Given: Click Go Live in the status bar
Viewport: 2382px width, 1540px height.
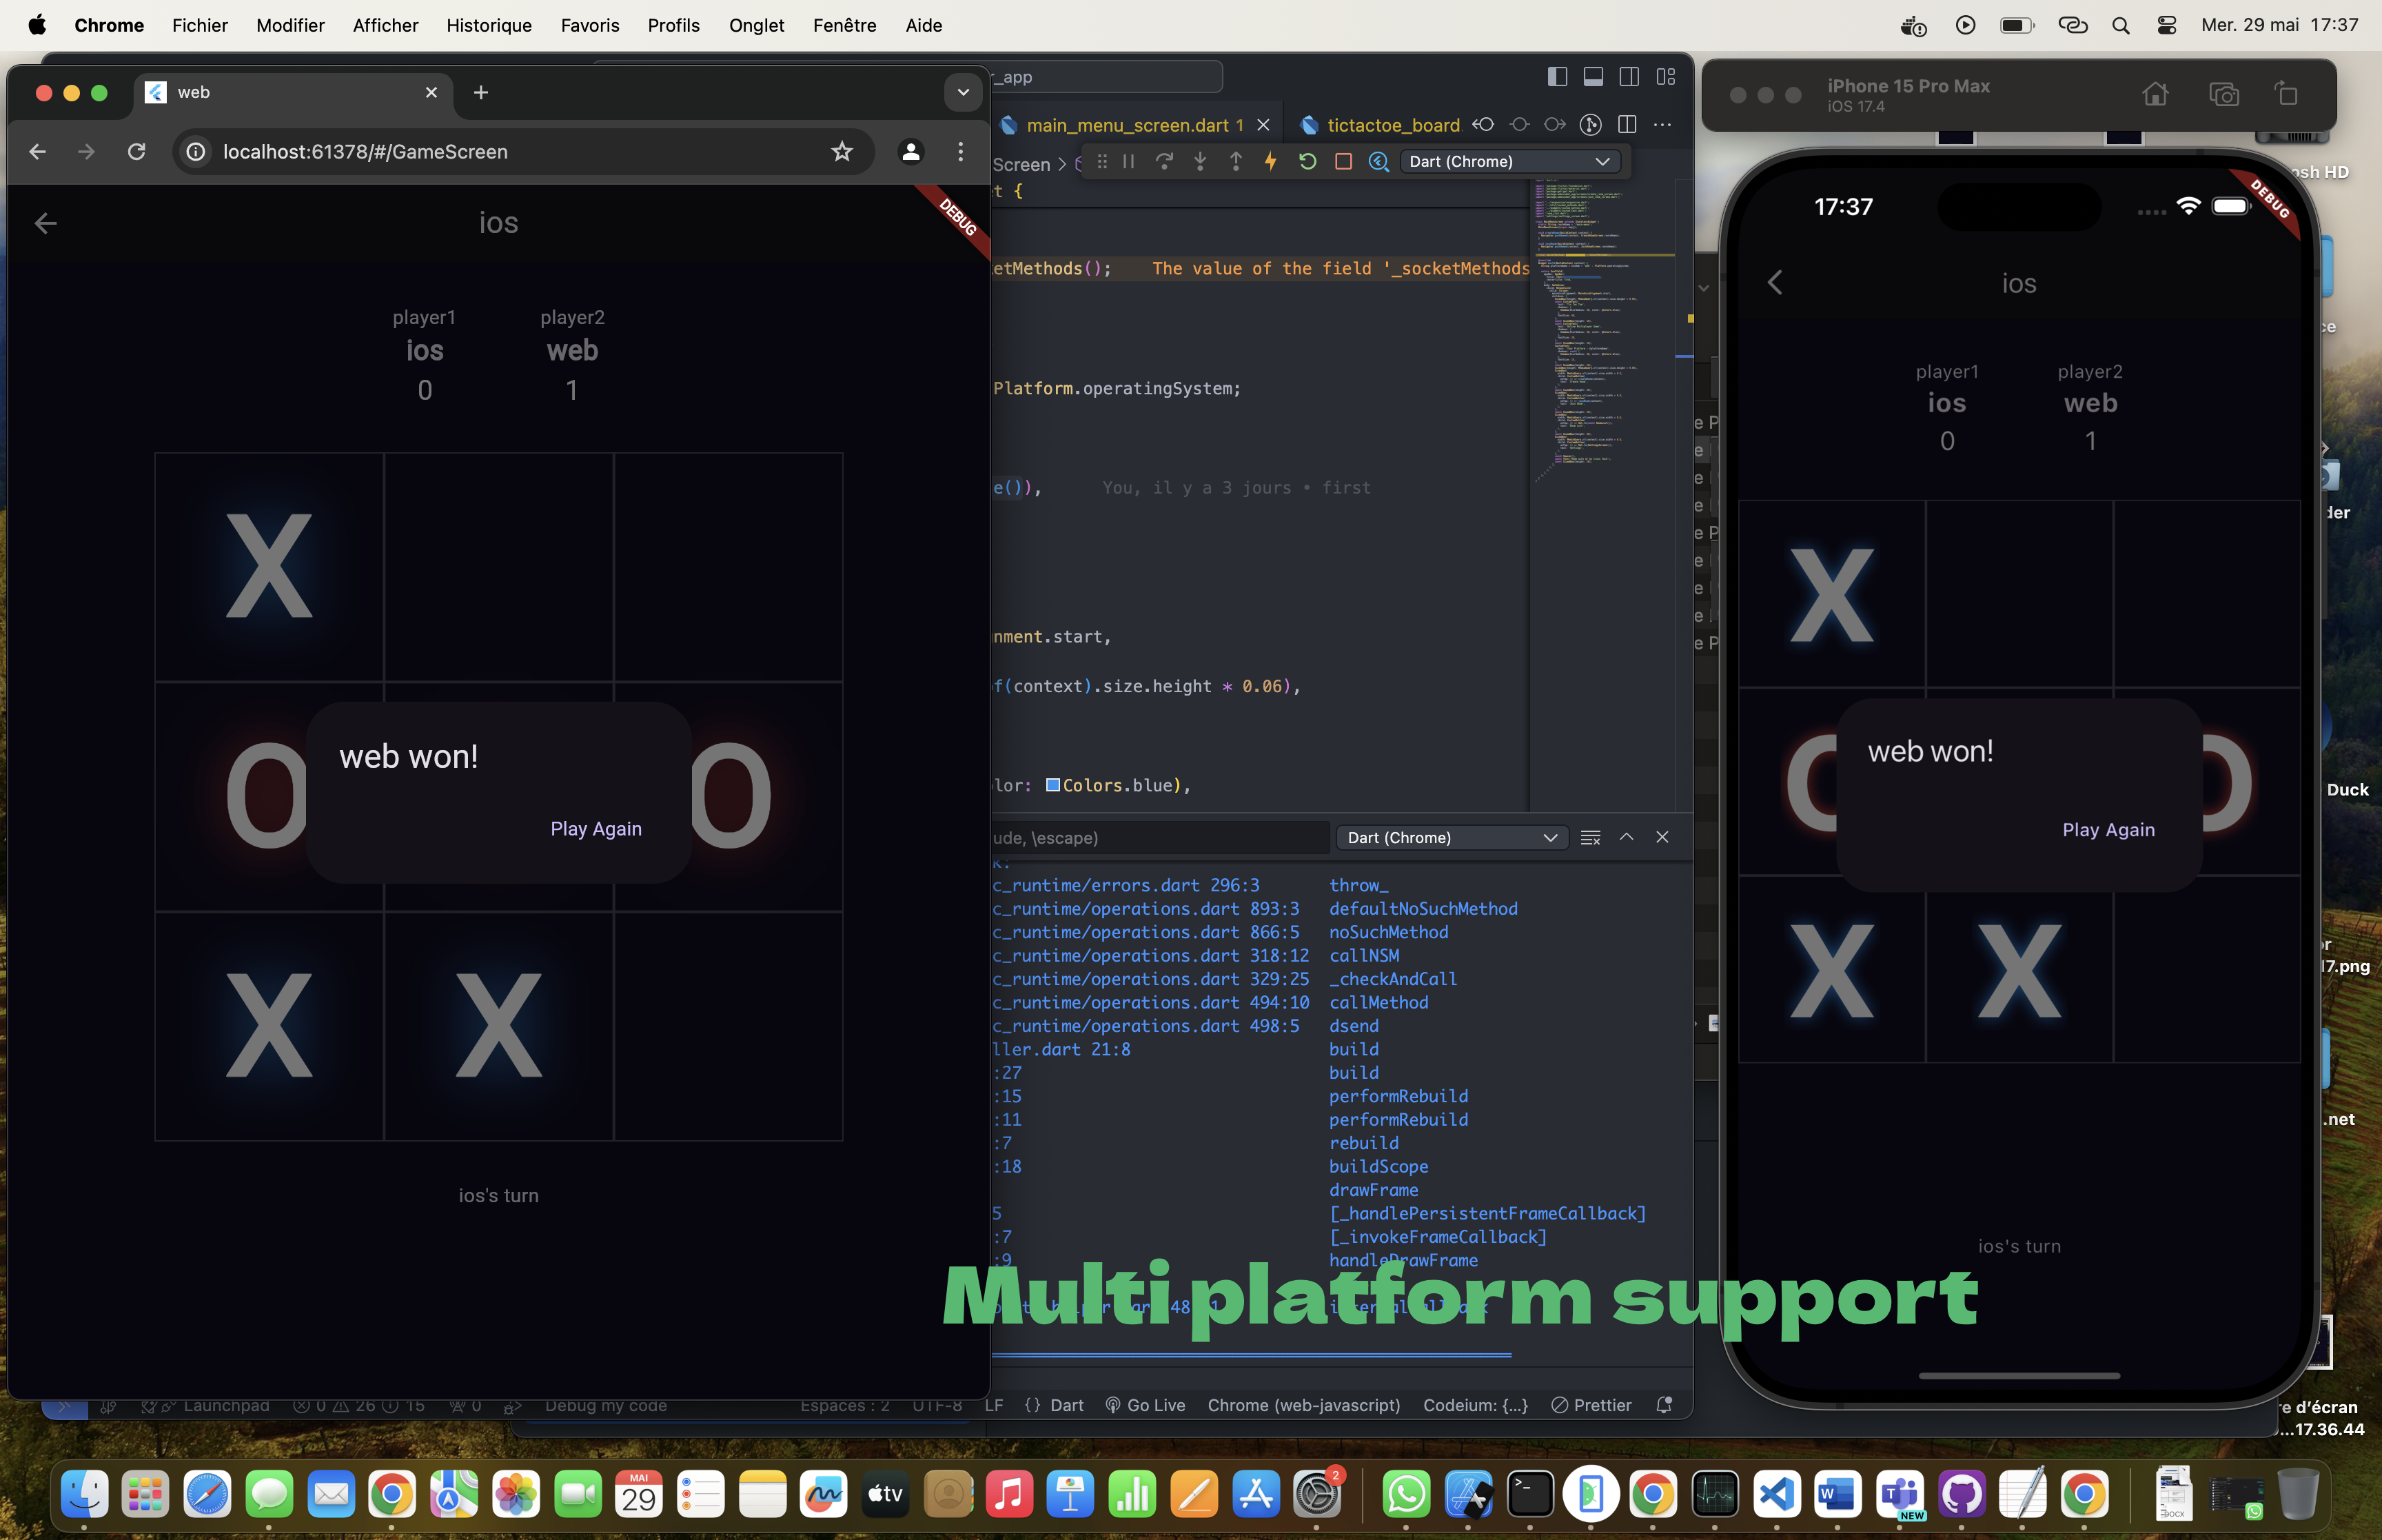Looking at the screenshot, I should pos(1146,1405).
